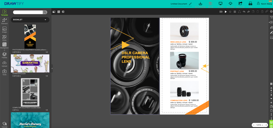The height and width of the screenshot is (128, 273).
Task: Go to next page arrow
Action: 271,99
